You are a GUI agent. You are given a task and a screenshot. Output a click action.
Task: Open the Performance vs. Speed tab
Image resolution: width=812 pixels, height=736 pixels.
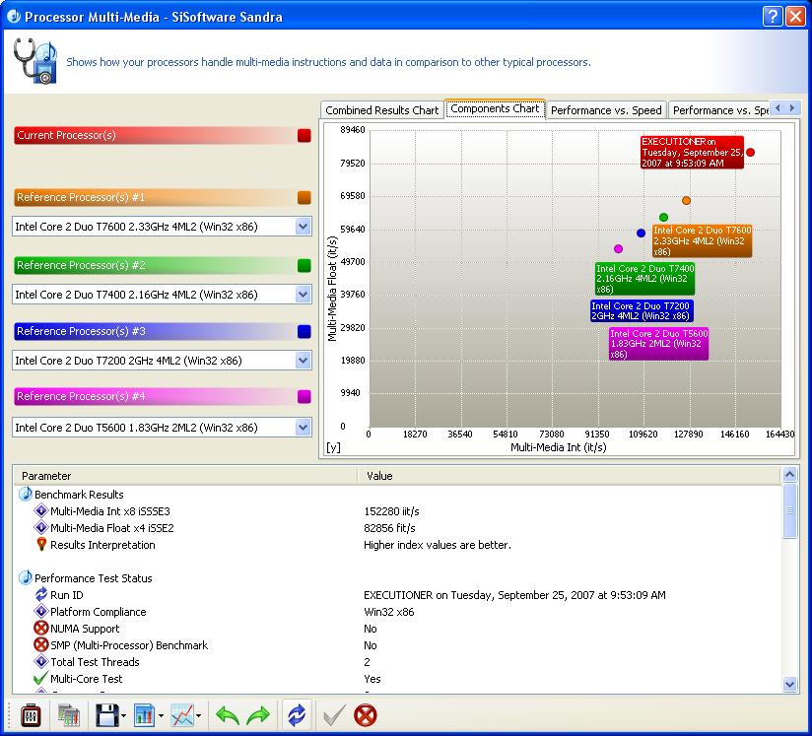point(606,110)
